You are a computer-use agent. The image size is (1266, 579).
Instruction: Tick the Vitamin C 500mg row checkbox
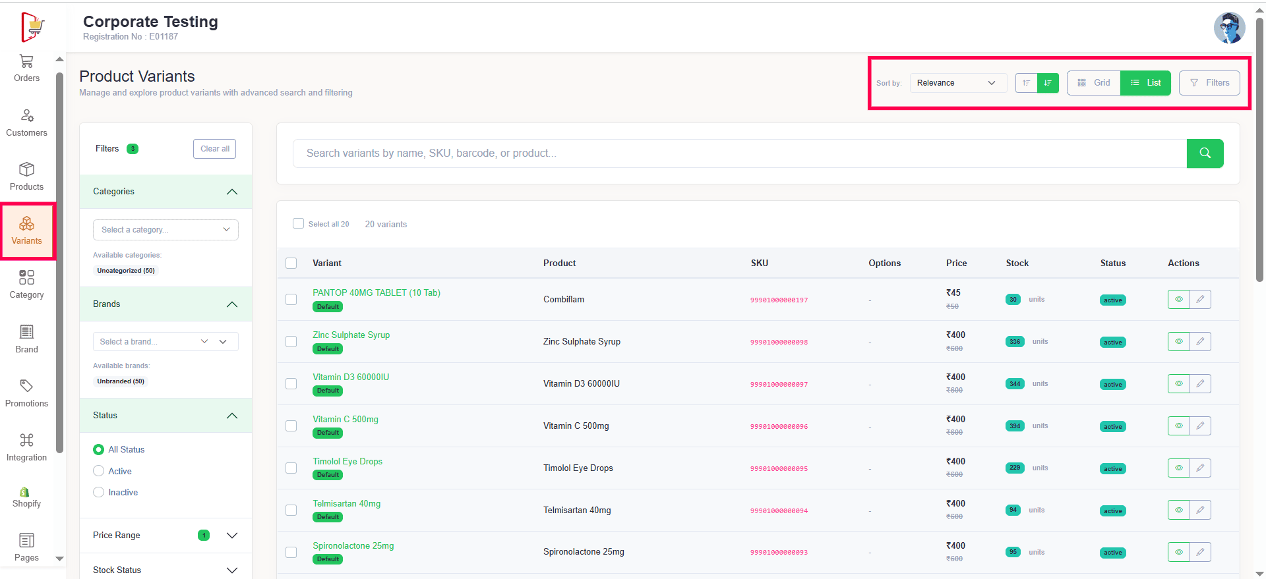pyautogui.click(x=291, y=426)
